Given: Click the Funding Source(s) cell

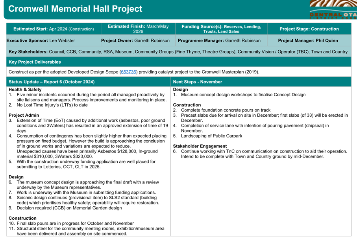Looking at the screenshot, I should 221,29.
